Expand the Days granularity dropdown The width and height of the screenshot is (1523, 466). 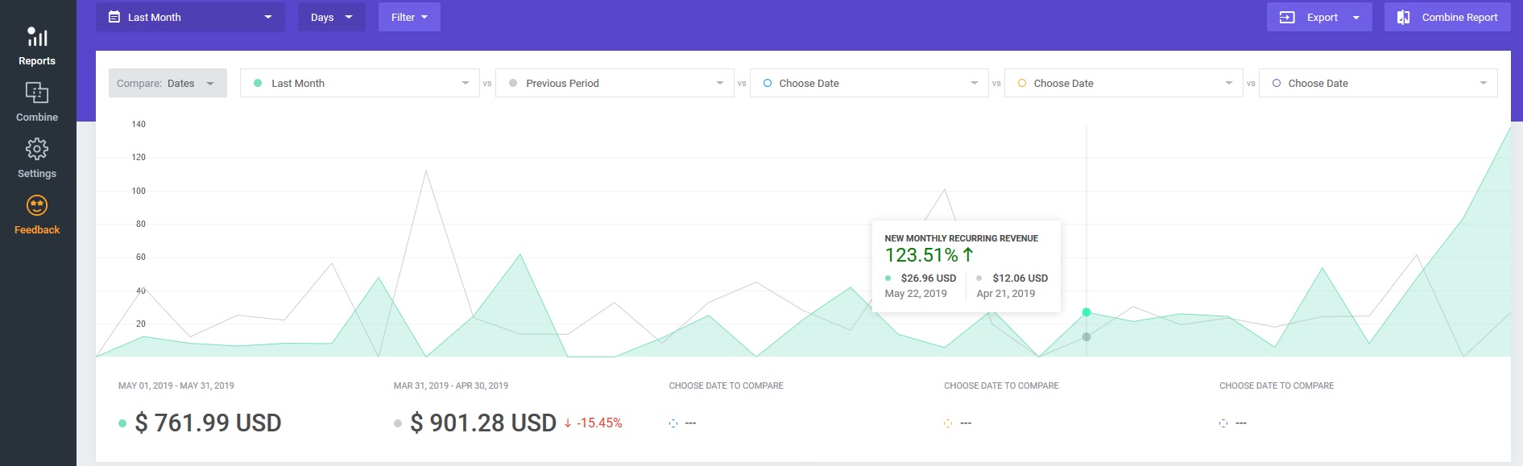click(x=332, y=17)
